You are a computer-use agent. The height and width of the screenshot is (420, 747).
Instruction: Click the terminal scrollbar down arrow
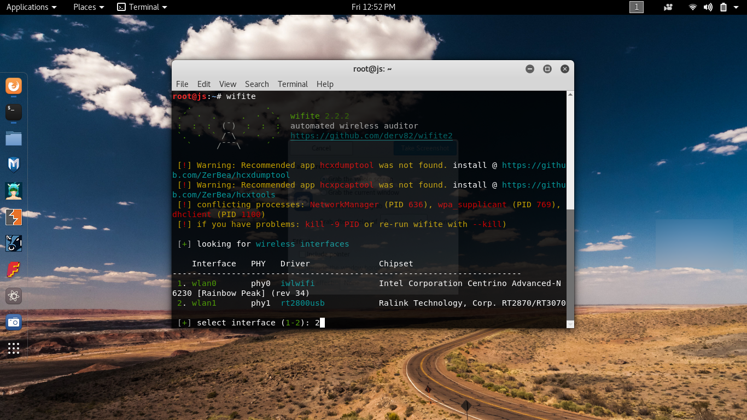point(570,324)
